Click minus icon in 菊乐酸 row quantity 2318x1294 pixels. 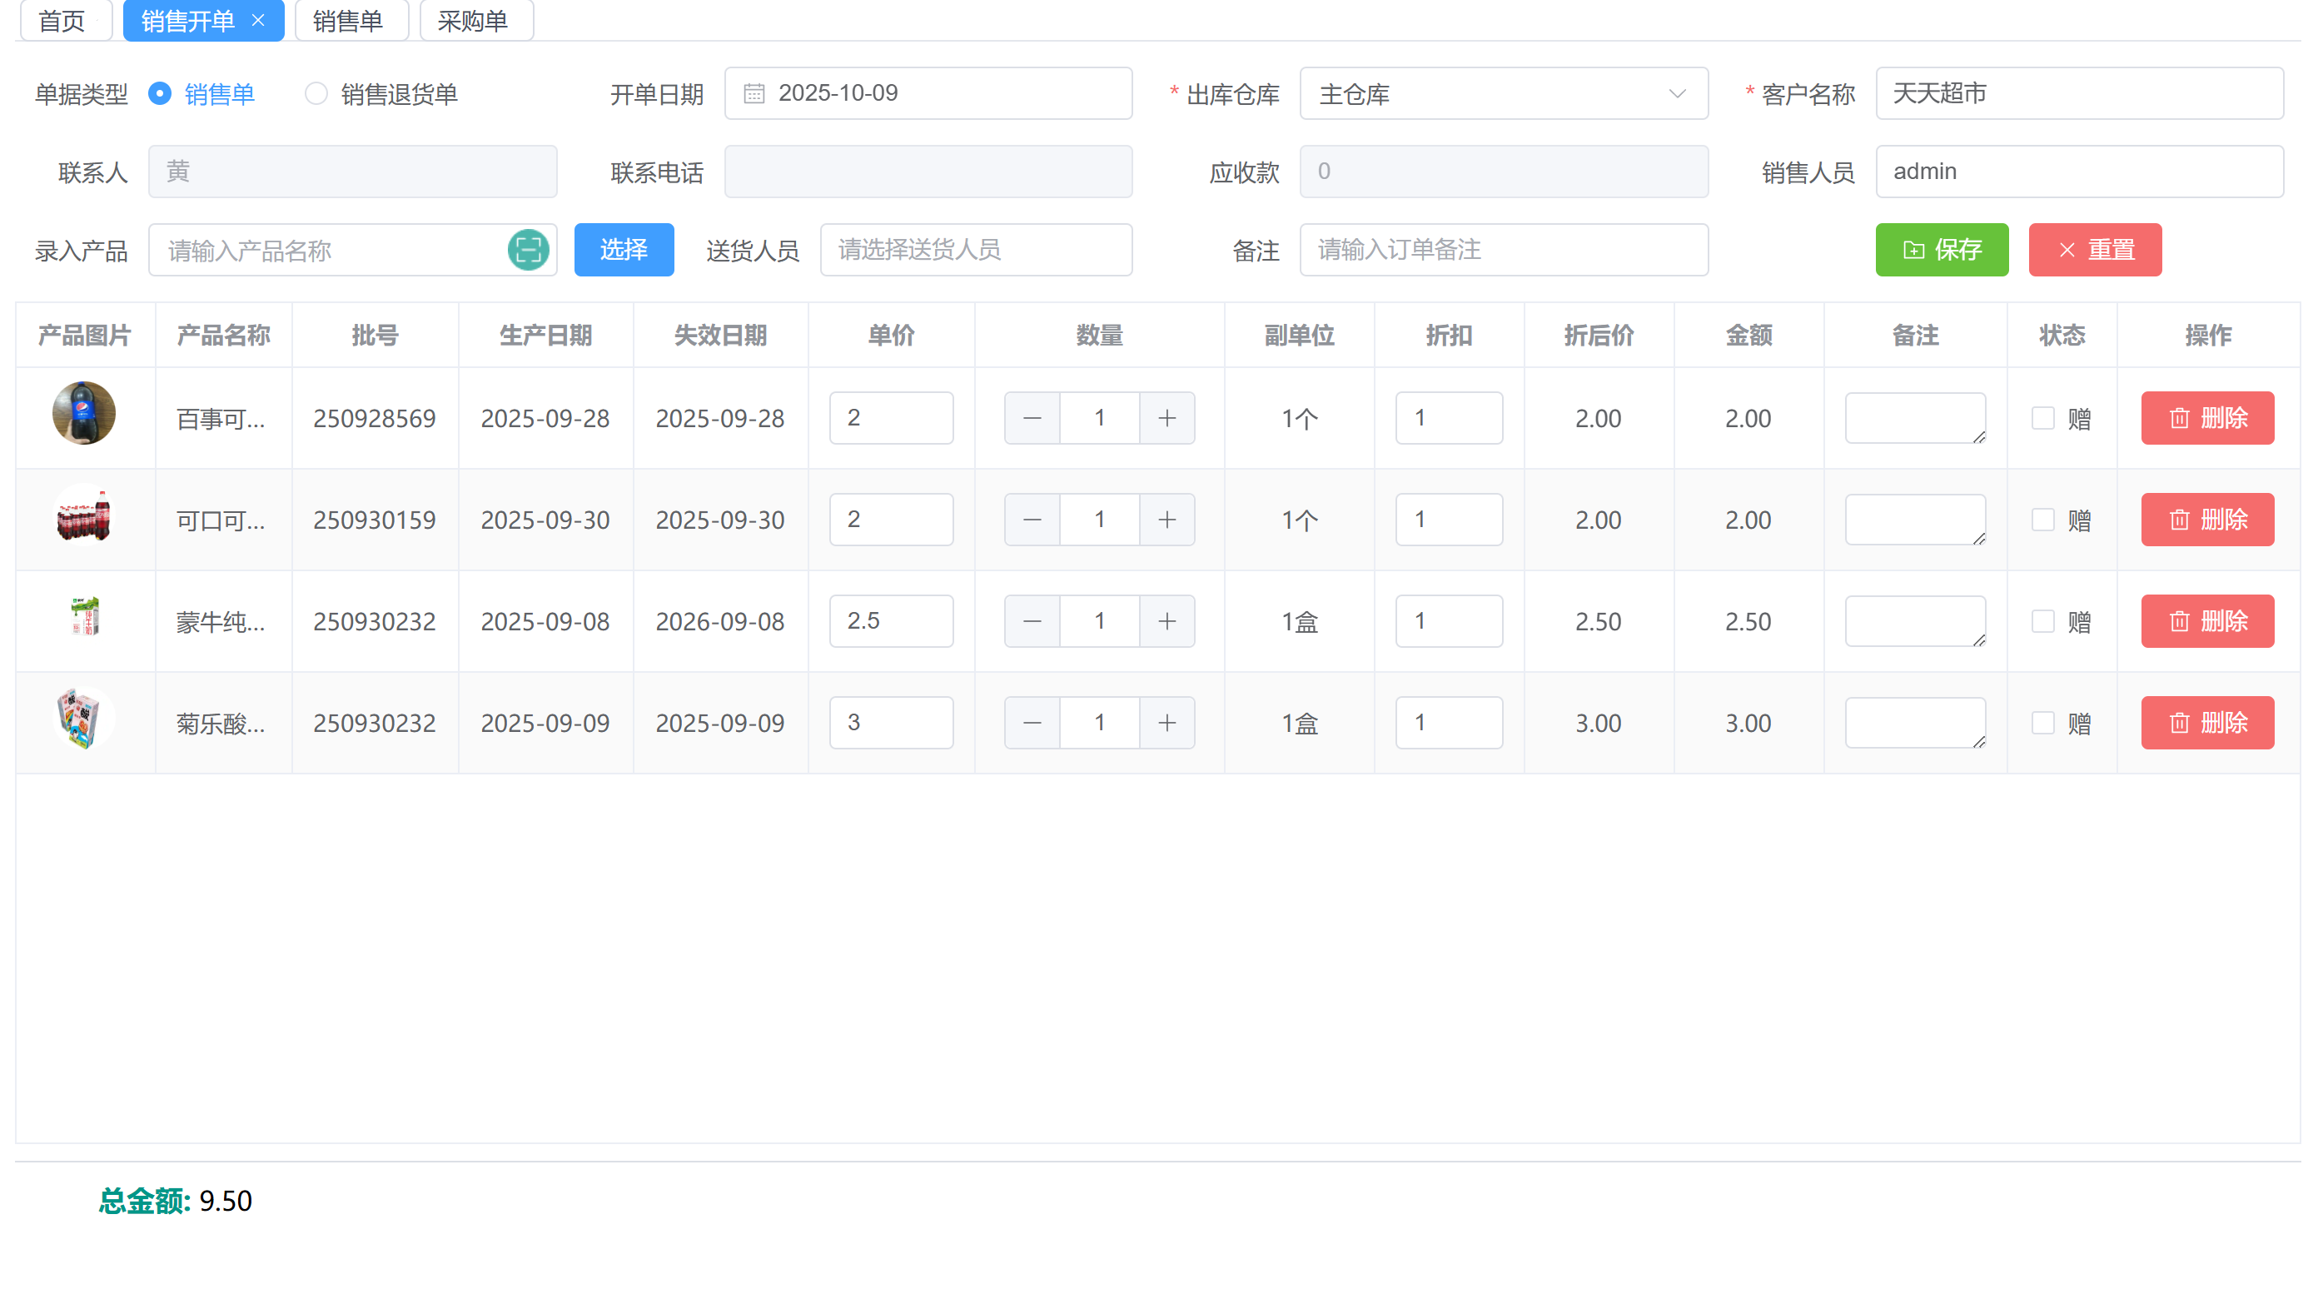coord(1032,724)
